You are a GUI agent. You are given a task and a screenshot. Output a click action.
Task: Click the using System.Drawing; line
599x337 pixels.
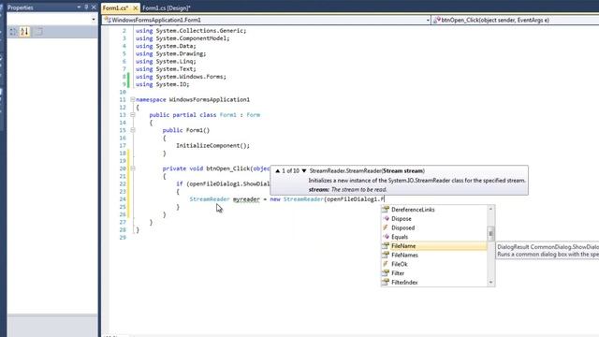[170, 54]
